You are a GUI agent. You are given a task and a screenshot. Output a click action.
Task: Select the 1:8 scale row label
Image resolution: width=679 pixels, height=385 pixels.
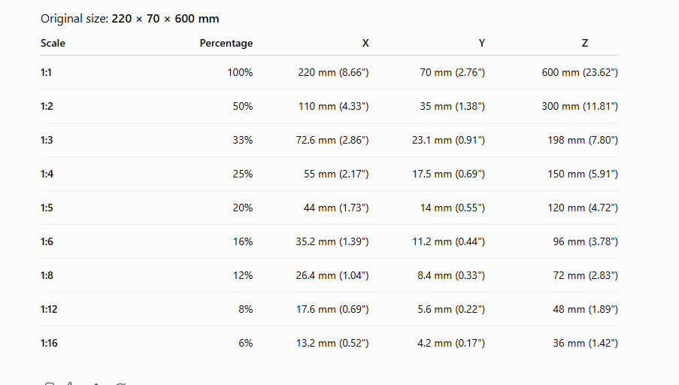(x=47, y=275)
